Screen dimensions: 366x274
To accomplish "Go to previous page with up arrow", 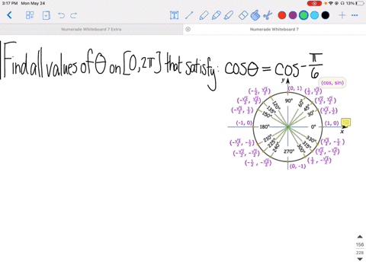I will [360, 237].
